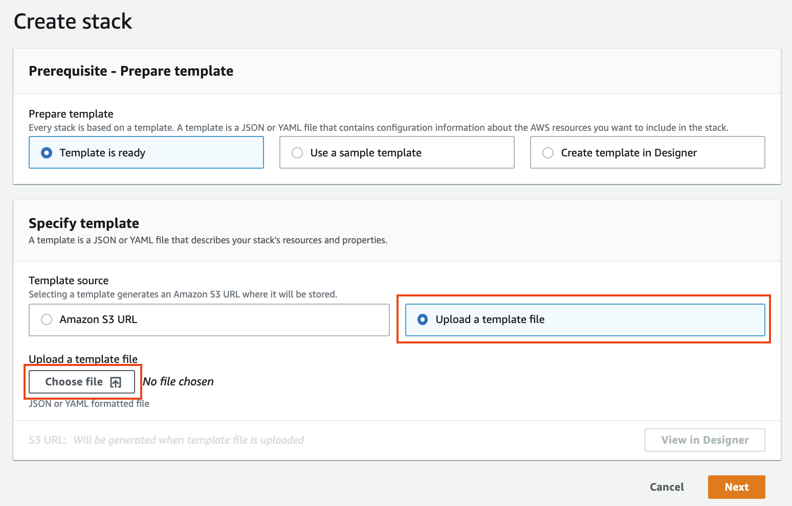Click the View in Designer button

(x=705, y=440)
